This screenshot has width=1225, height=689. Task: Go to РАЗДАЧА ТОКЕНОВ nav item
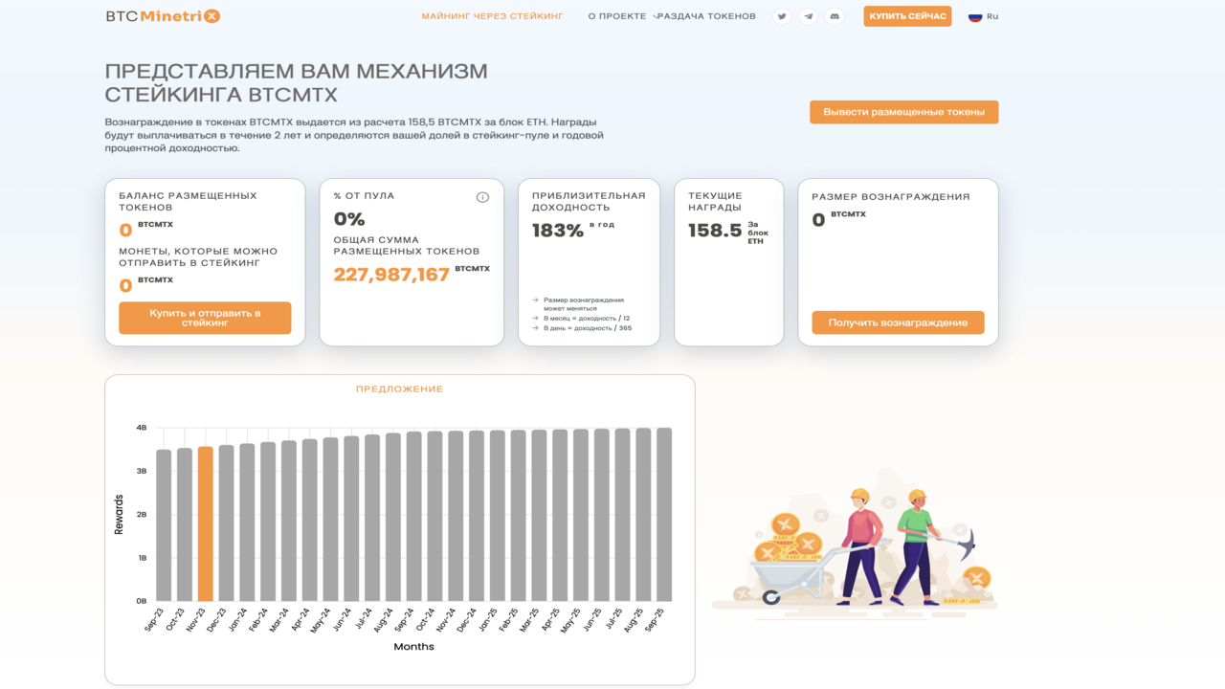pos(707,16)
